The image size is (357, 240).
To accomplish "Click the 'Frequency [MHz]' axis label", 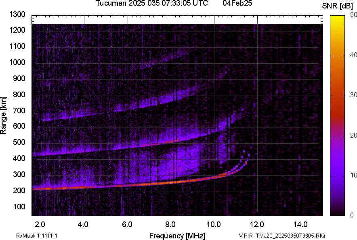I will pyautogui.click(x=177, y=236).
